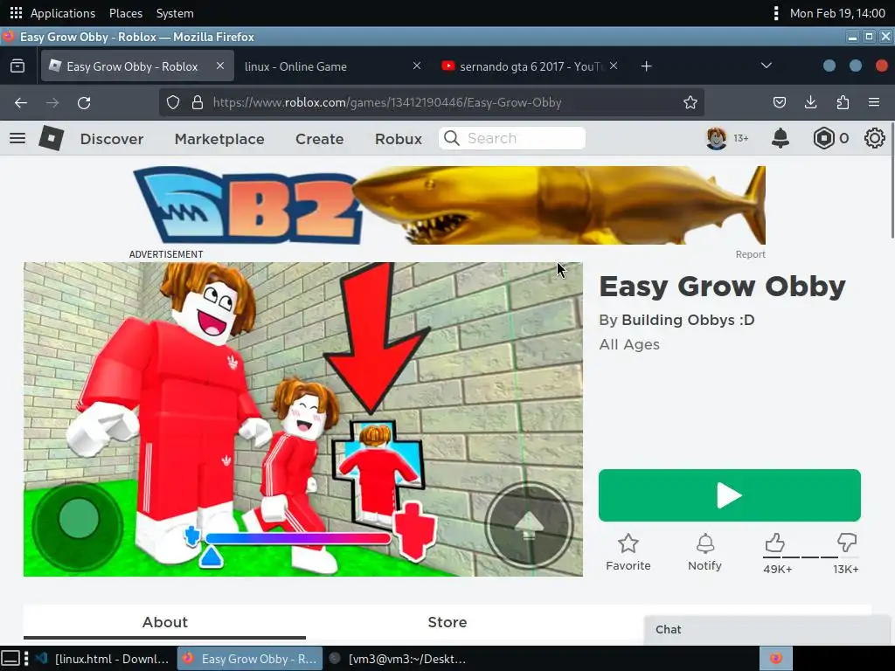Open Firefox downloads panel
The image size is (895, 671).
point(810,103)
